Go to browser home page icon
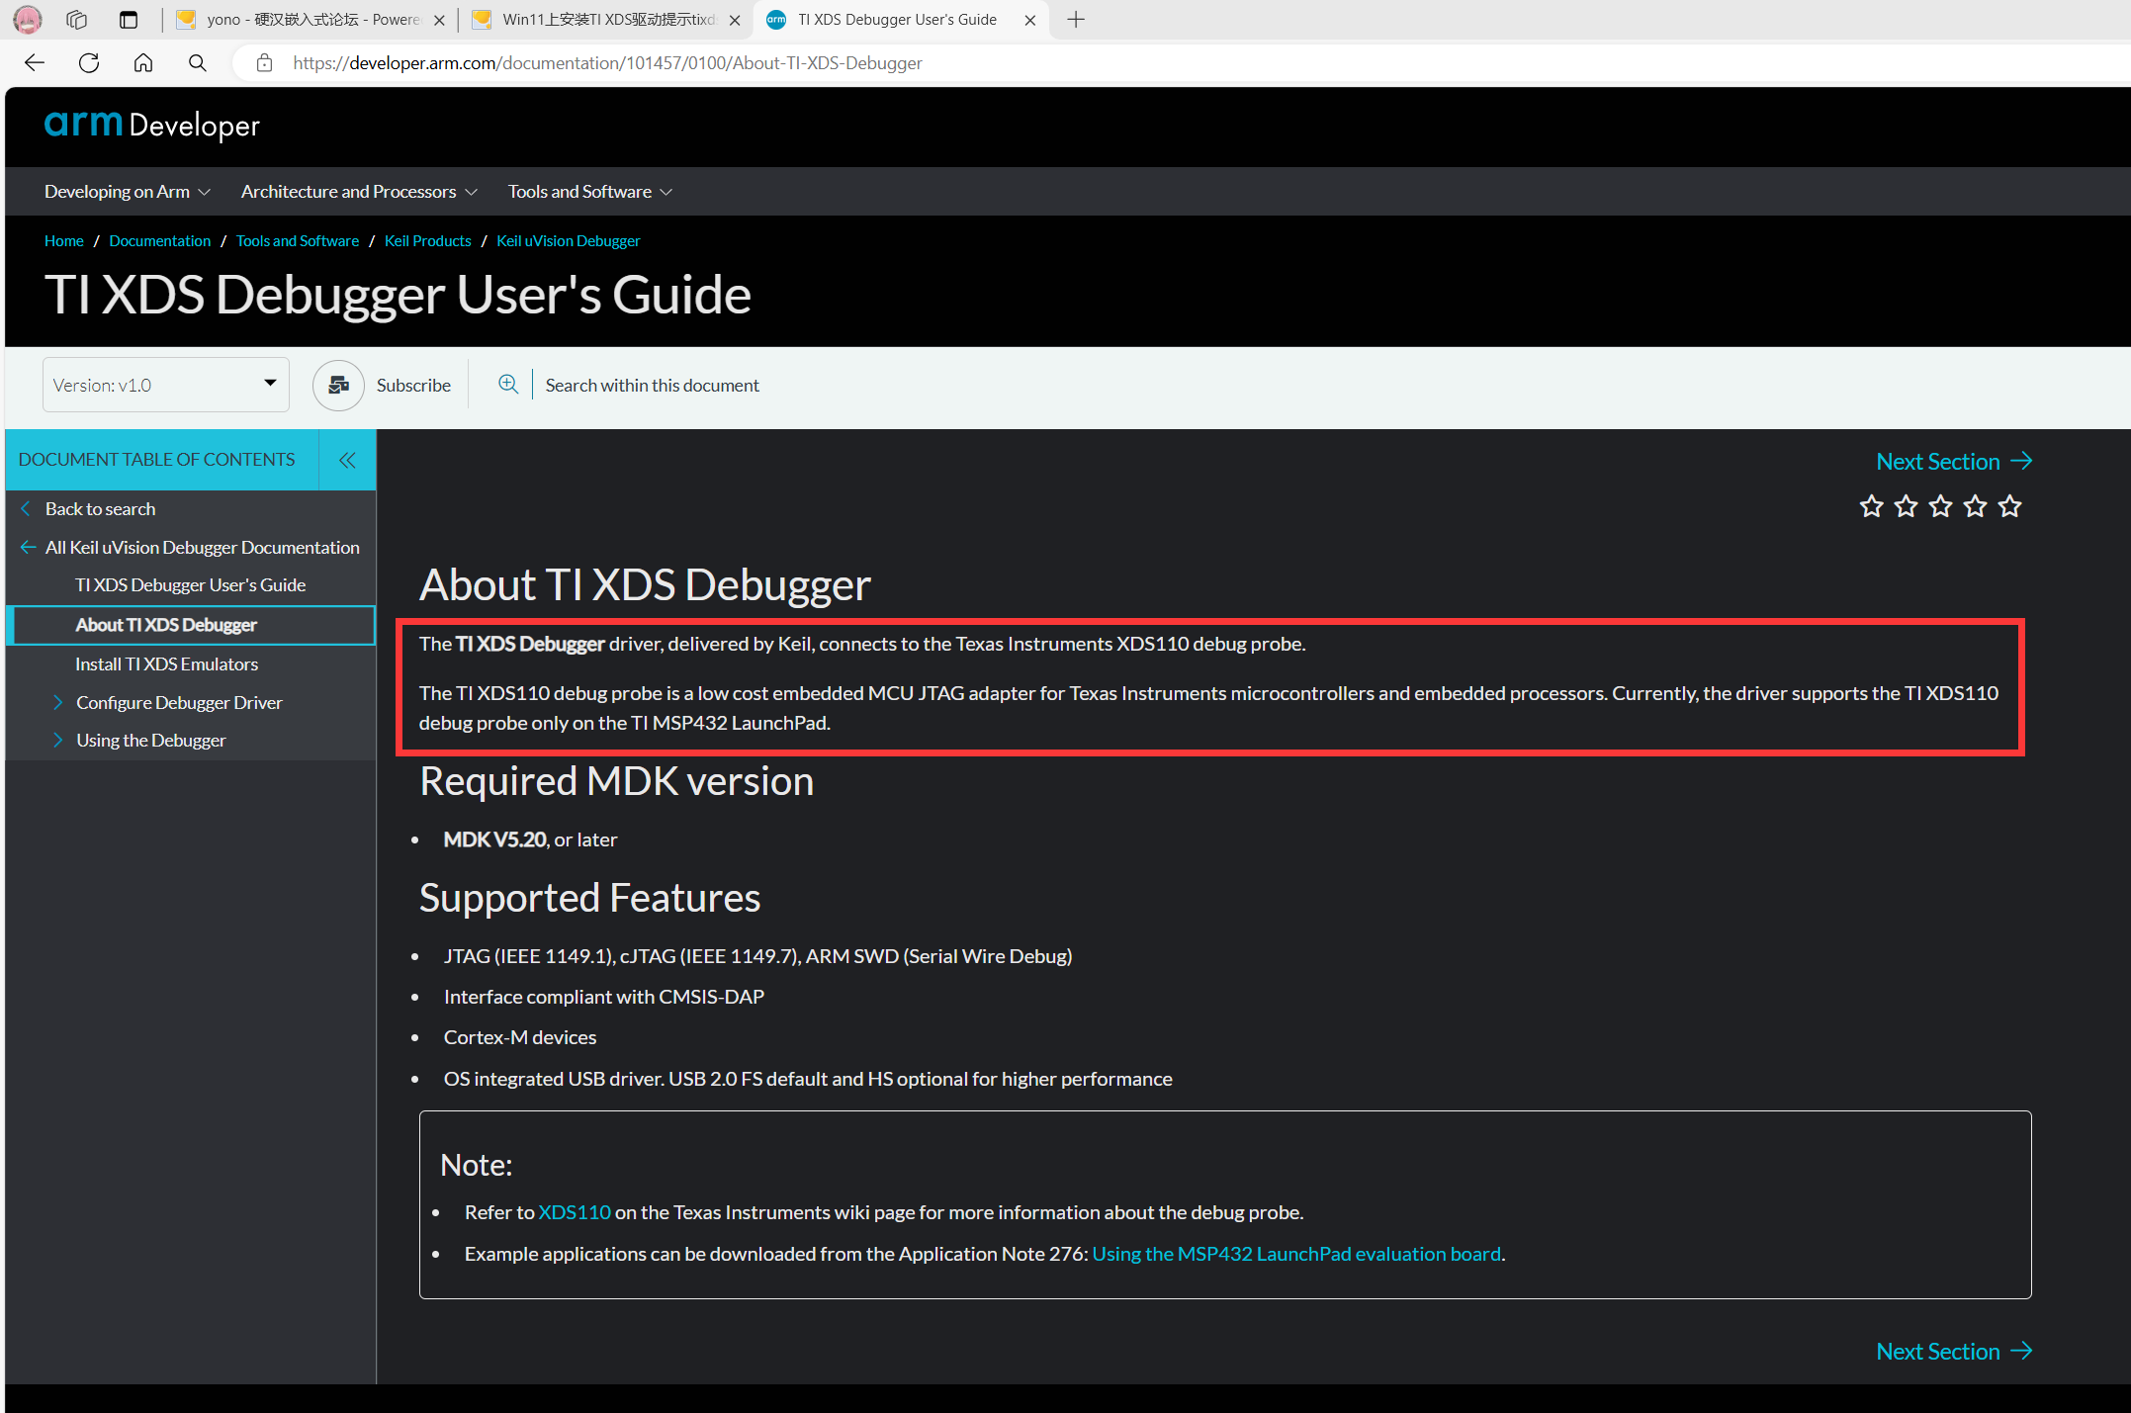 143,63
